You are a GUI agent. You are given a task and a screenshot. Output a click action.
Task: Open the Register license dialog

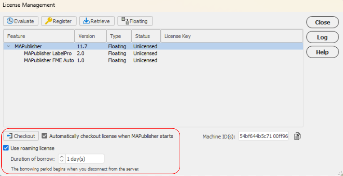coord(59,21)
